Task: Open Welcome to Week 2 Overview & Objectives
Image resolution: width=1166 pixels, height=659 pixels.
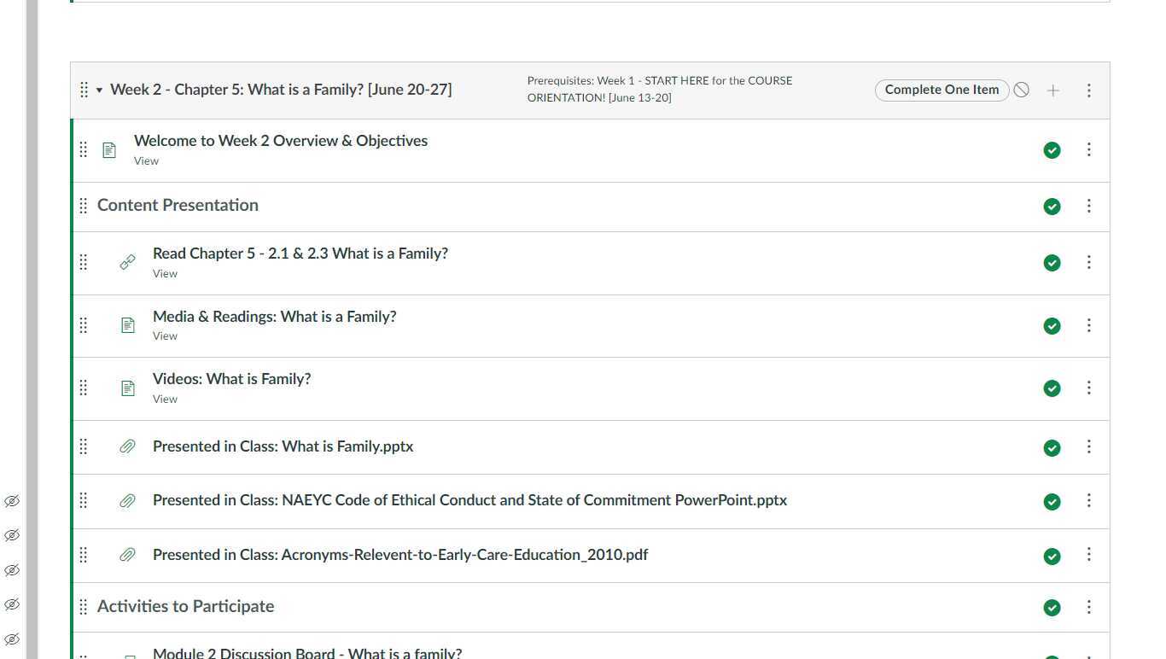Action: 281,141
